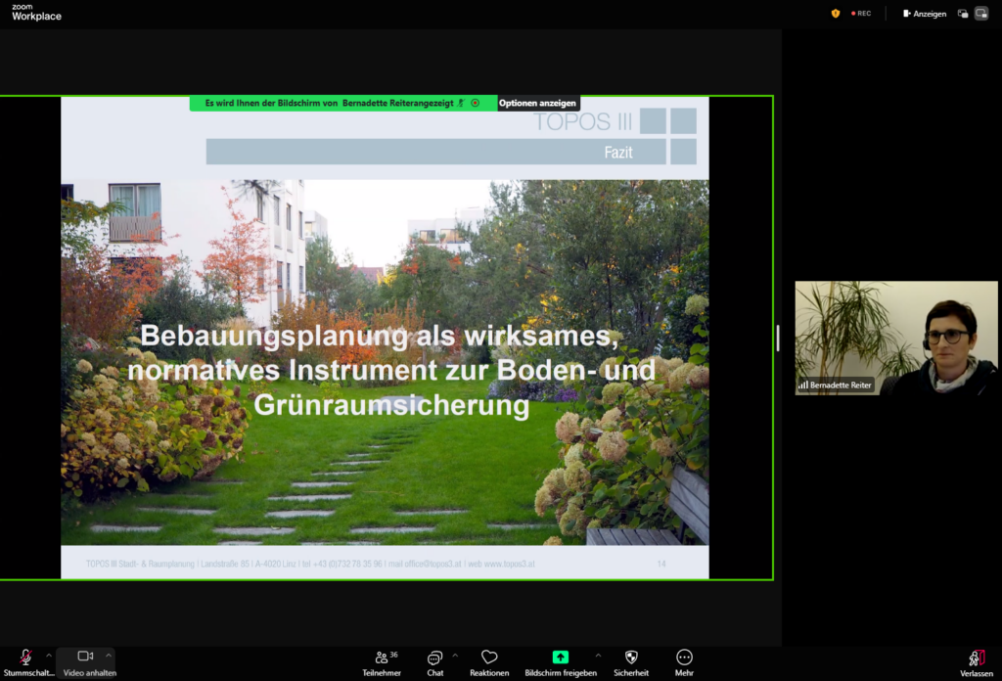Expand the Chat options arrow
The height and width of the screenshot is (681, 1002).
click(455, 655)
